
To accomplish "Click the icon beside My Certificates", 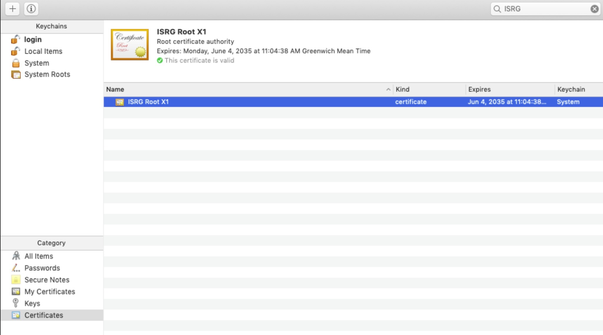I will click(16, 291).
